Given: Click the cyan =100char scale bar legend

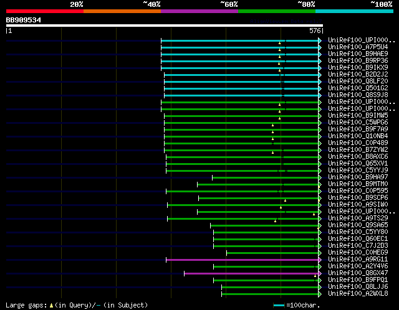Looking at the screenshot, I should click(279, 305).
